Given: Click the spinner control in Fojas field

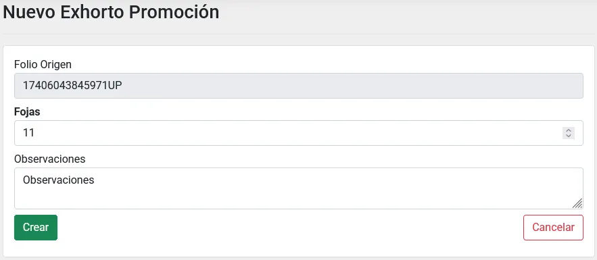Looking at the screenshot, I should (569, 133).
